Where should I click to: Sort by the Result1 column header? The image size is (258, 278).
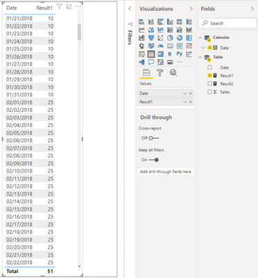(44, 8)
